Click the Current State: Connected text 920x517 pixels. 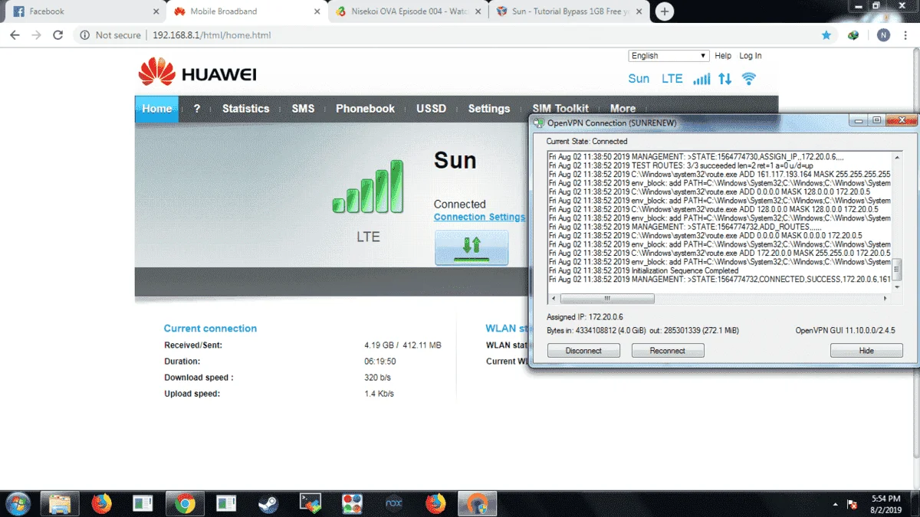click(586, 142)
